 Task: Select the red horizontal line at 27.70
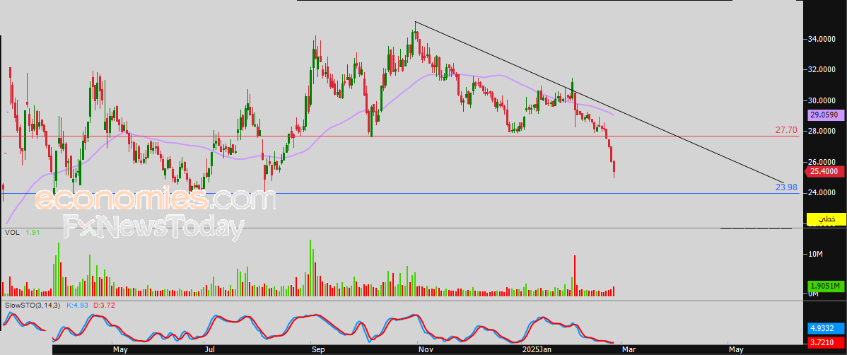coord(399,136)
